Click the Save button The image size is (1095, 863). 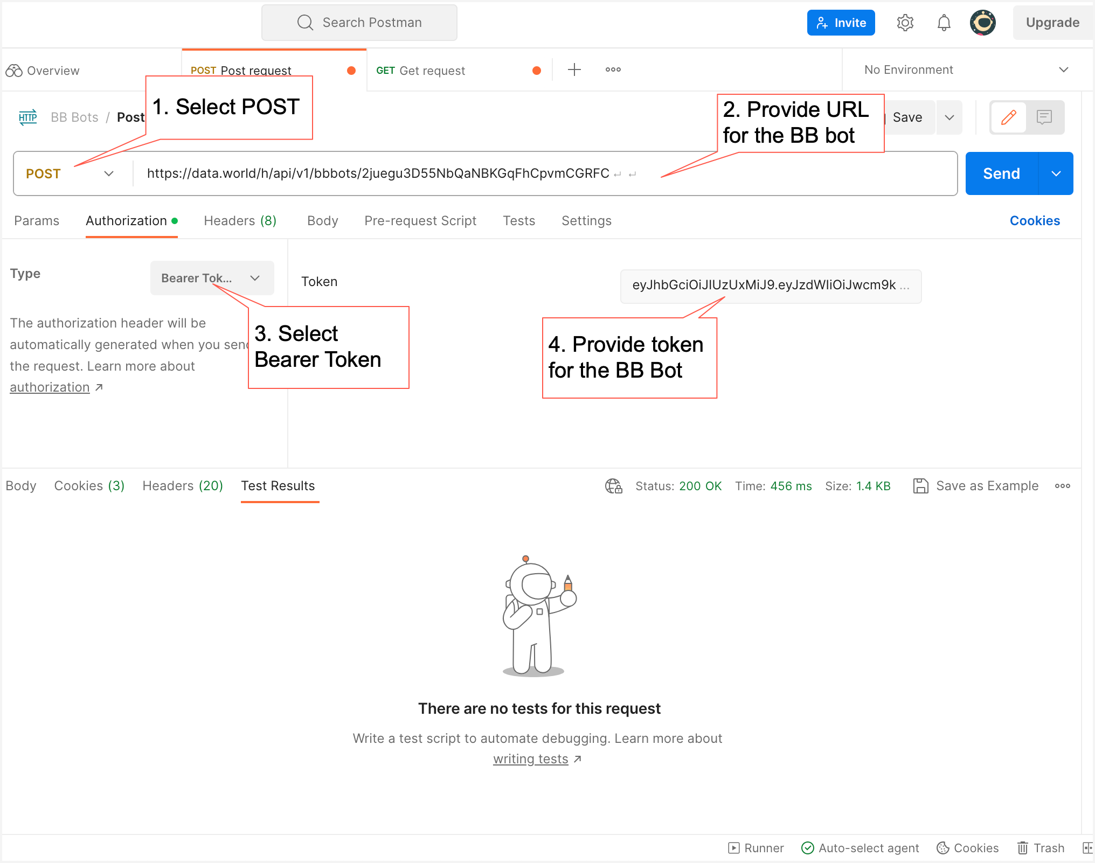point(907,117)
